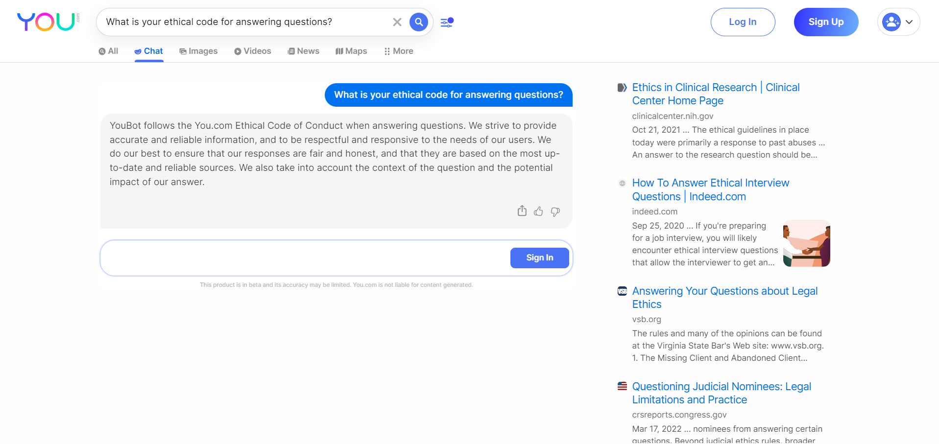Open the Images tab
Screen dimensions: 939x444
[x=198, y=51]
